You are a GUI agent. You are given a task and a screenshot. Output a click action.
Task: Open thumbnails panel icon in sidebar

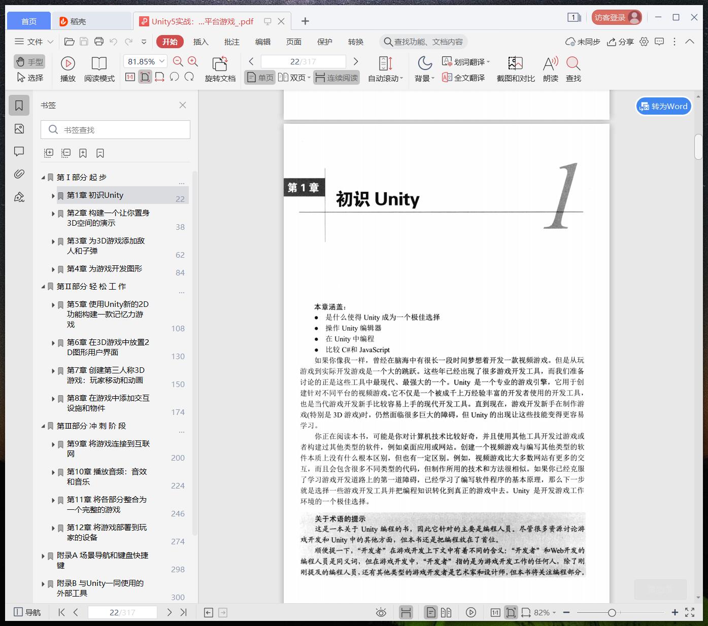click(19, 129)
